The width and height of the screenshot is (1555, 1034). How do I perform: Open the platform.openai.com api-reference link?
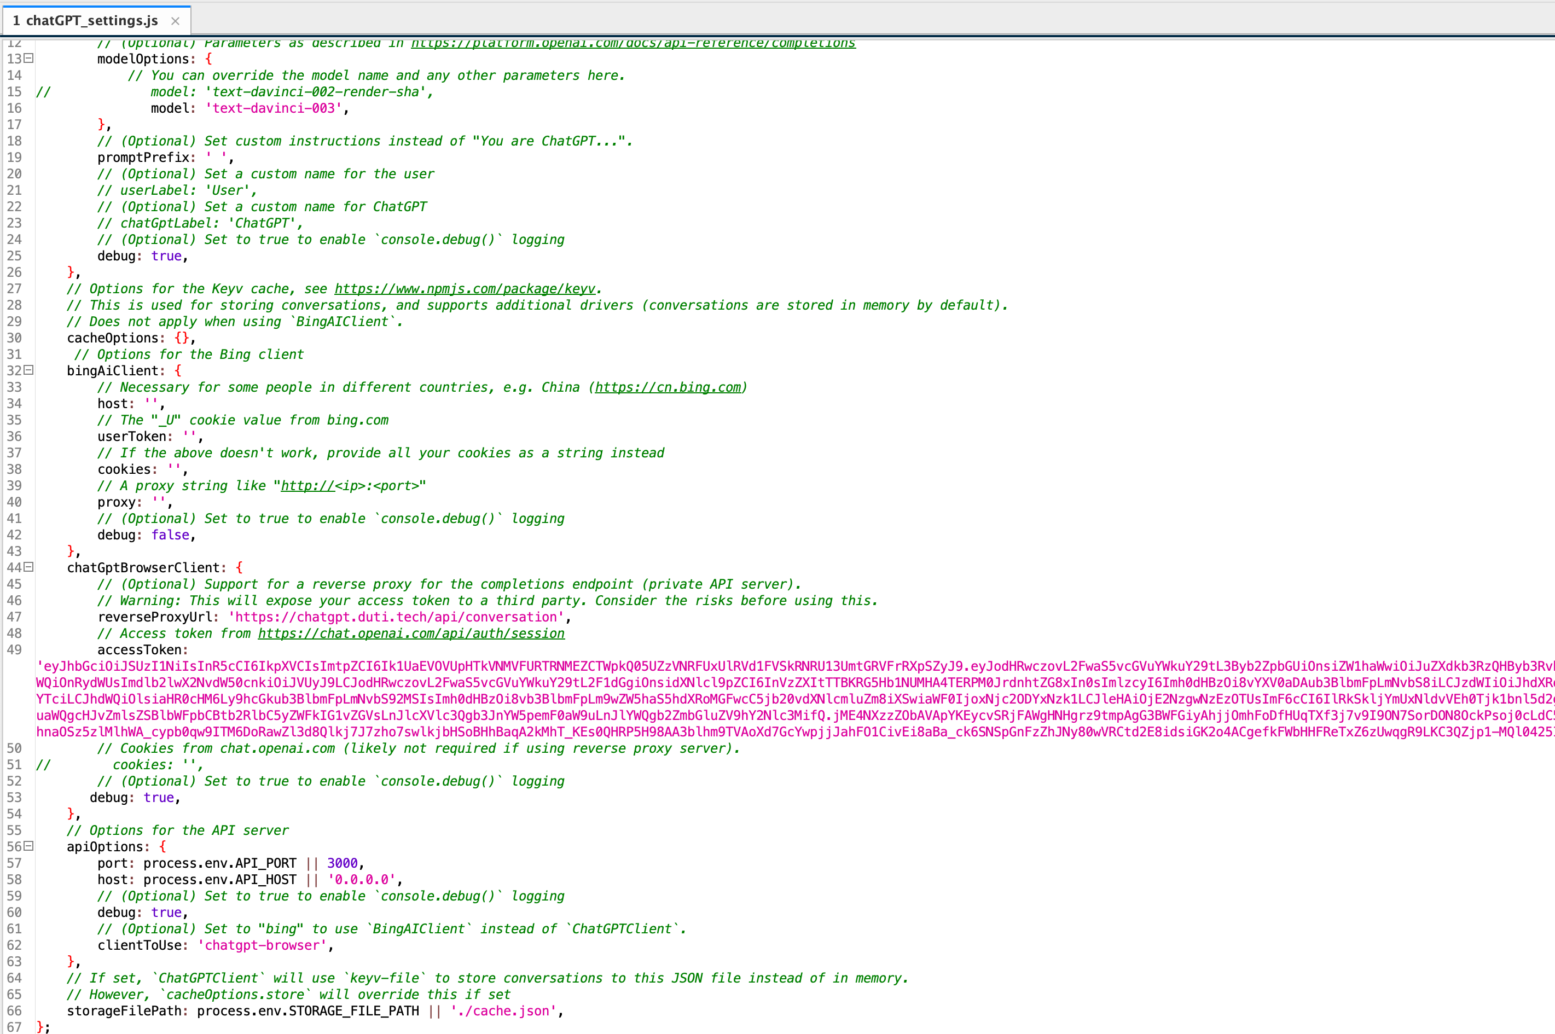click(x=633, y=43)
